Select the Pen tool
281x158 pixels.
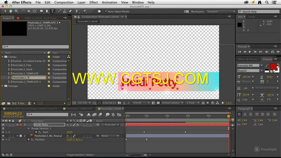(47, 11)
